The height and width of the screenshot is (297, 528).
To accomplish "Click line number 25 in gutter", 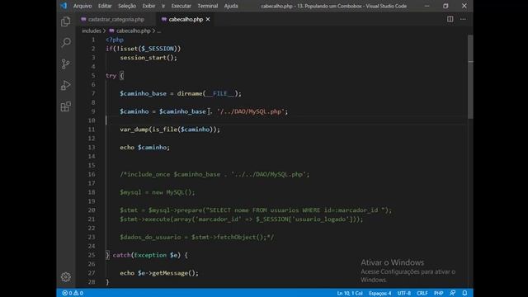I will pos(92,255).
